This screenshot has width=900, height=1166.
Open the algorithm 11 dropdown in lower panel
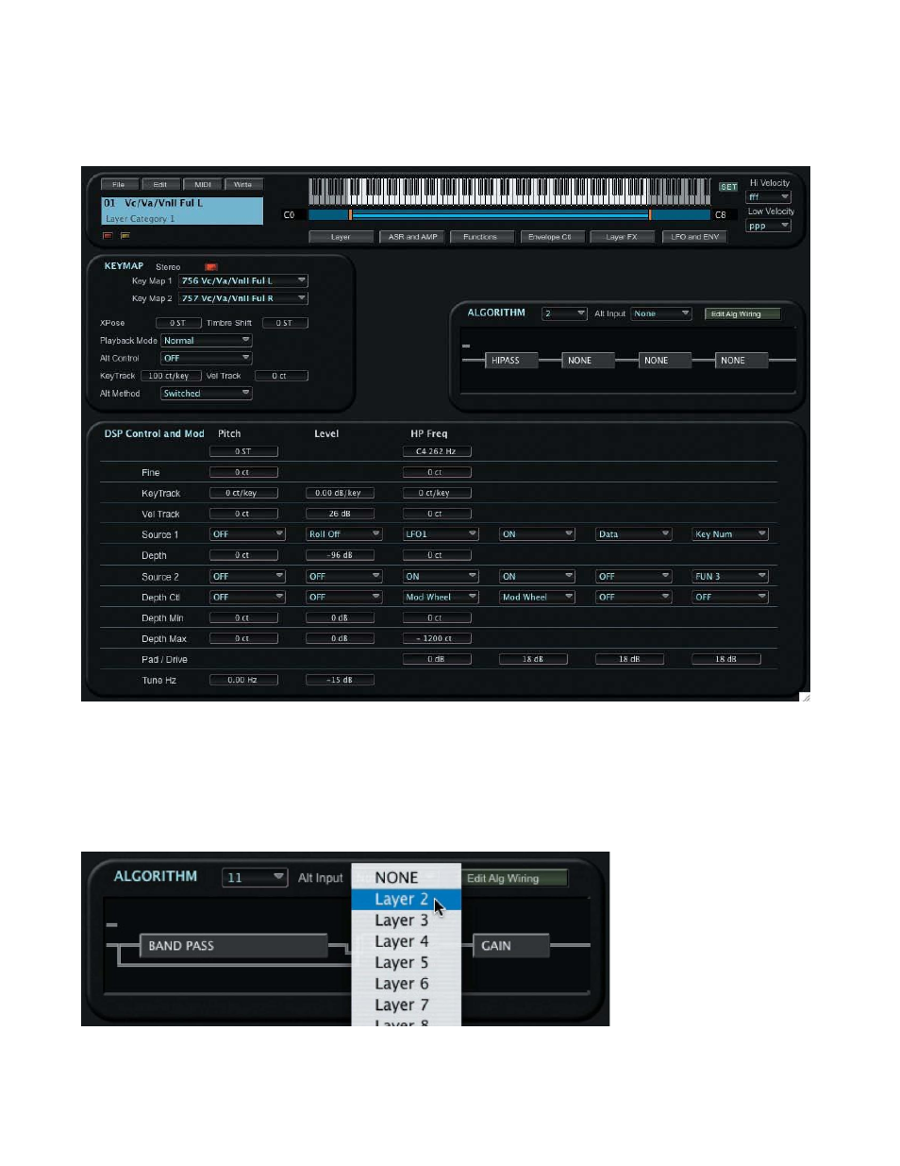(255, 877)
